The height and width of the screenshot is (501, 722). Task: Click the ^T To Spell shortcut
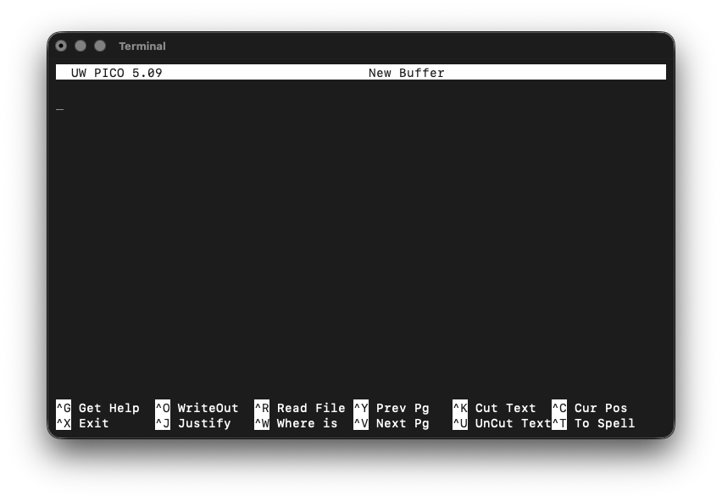(x=593, y=423)
